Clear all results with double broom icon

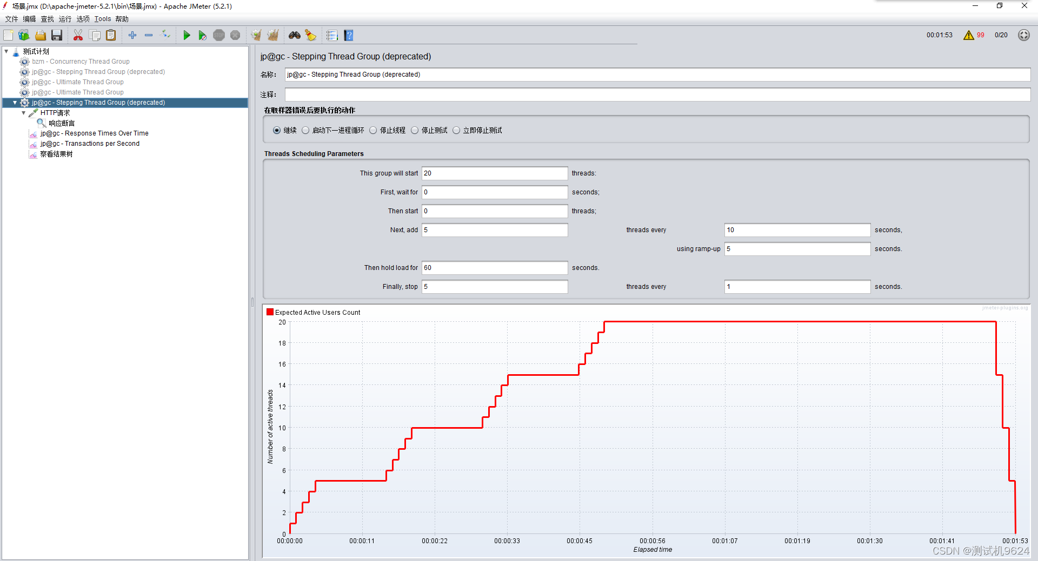(273, 35)
